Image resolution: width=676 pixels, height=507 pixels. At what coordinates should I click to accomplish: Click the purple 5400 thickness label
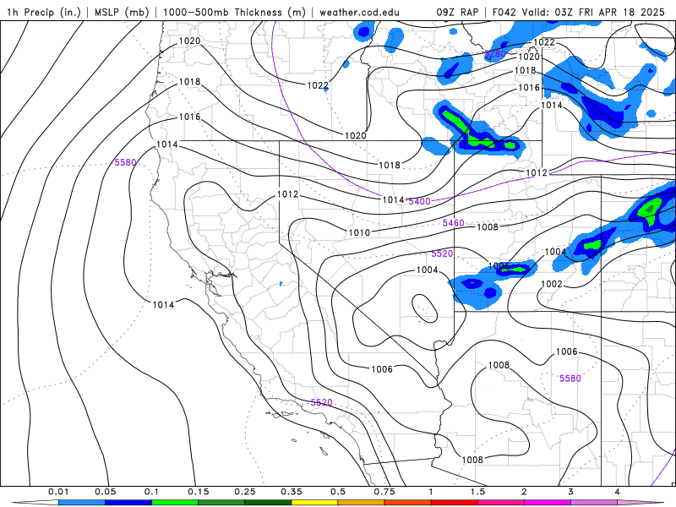[x=419, y=201]
